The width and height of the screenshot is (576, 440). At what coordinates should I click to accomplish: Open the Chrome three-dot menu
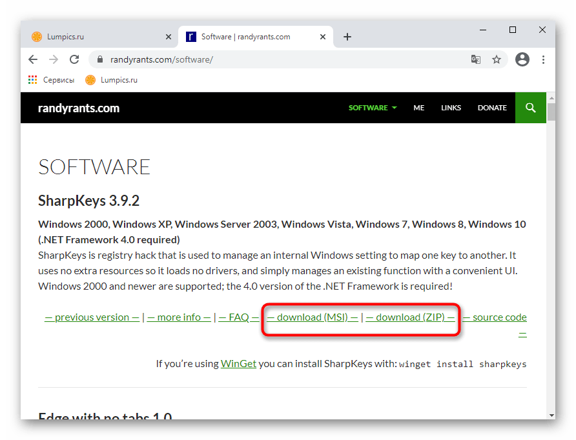(543, 59)
